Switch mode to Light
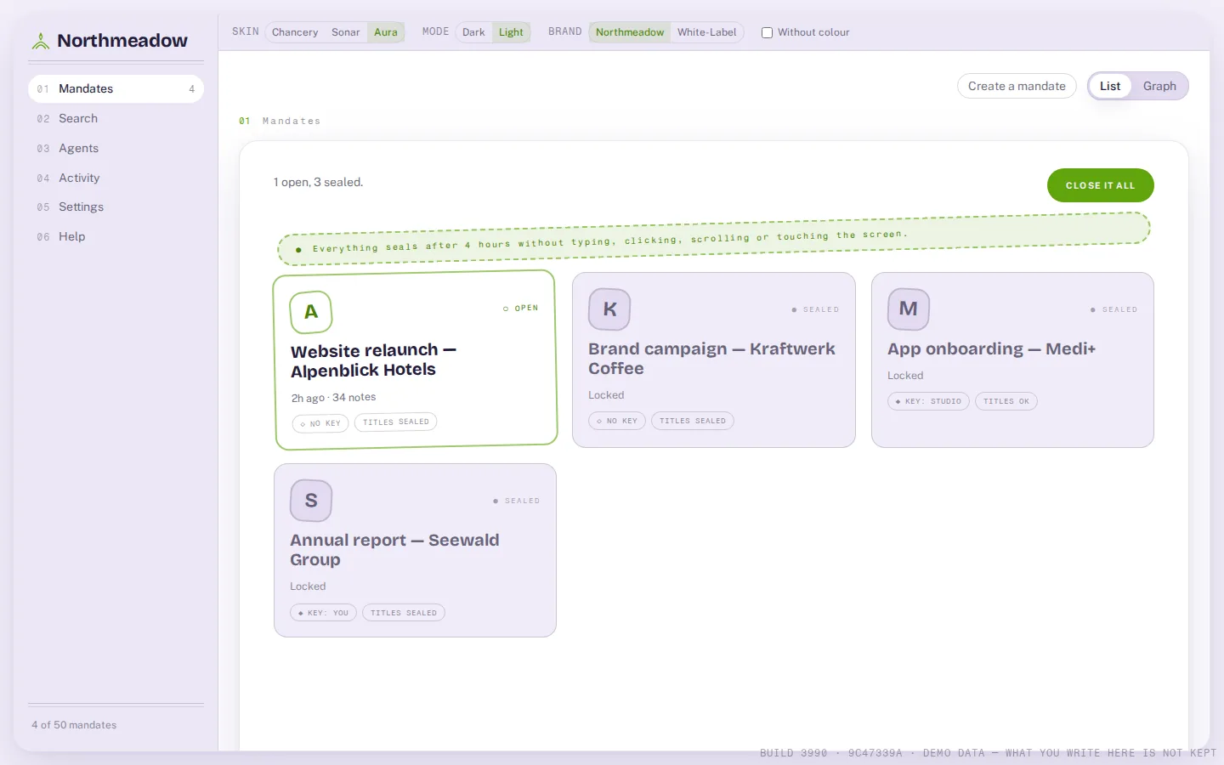This screenshot has width=1224, height=765. tap(511, 32)
